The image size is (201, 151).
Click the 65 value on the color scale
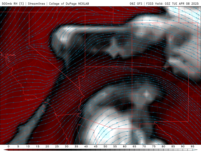[x=134, y=146]
